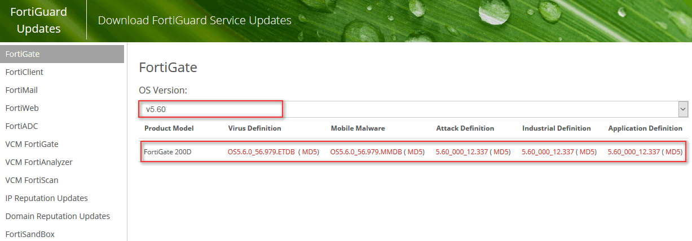Click the Attack Definition column header
Image resolution: width=692 pixels, height=241 pixels.
tap(465, 128)
